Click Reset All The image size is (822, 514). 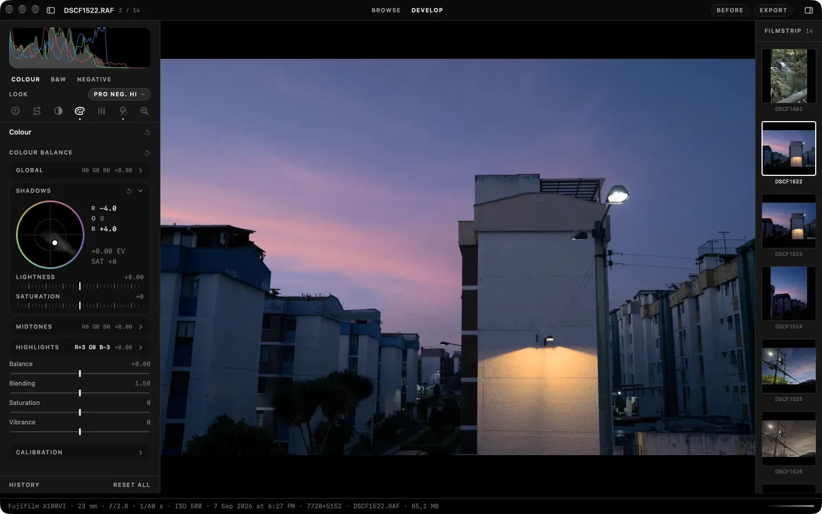click(131, 485)
